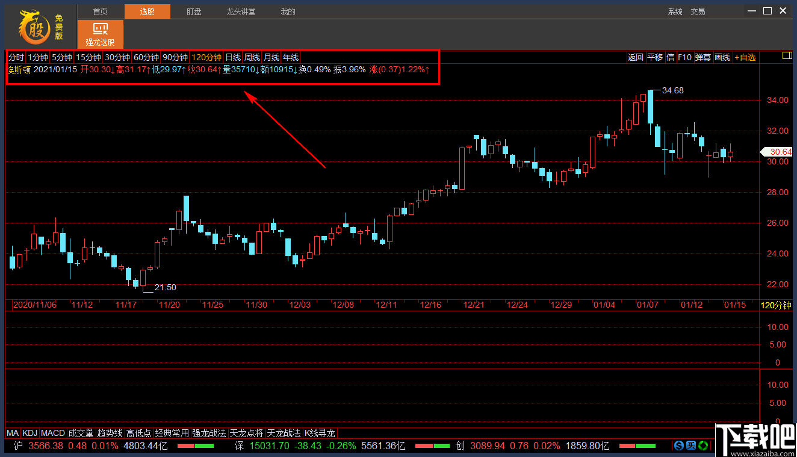The width and height of the screenshot is (797, 457).
Task: Toggle the 弹幕 bullet comments button
Action: [703, 57]
